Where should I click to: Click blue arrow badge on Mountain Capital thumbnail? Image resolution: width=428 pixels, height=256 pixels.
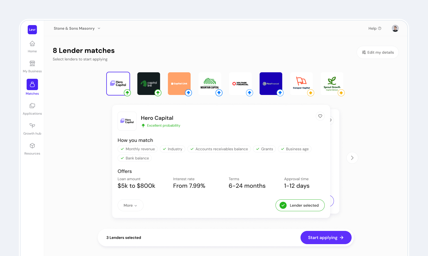point(219,93)
